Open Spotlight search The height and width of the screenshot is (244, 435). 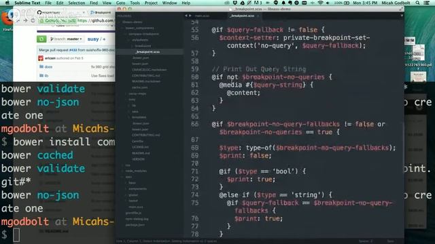tap(417, 3)
